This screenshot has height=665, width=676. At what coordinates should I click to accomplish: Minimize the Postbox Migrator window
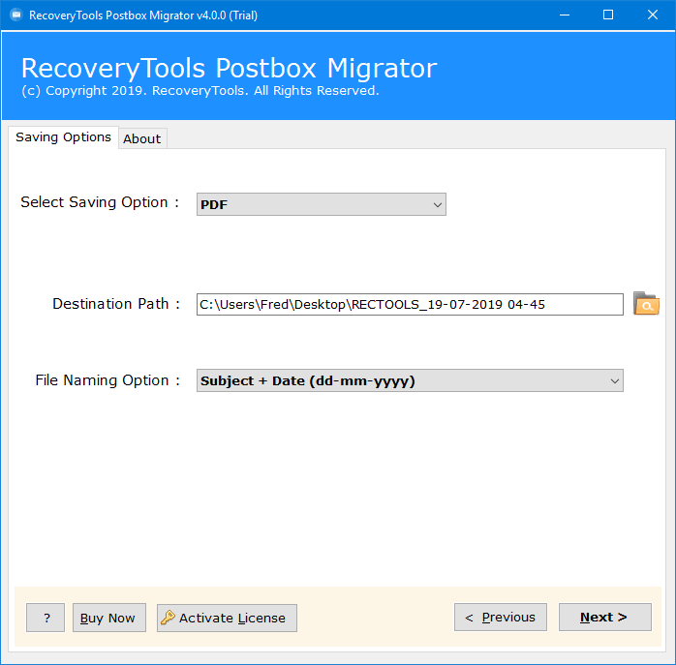click(565, 15)
